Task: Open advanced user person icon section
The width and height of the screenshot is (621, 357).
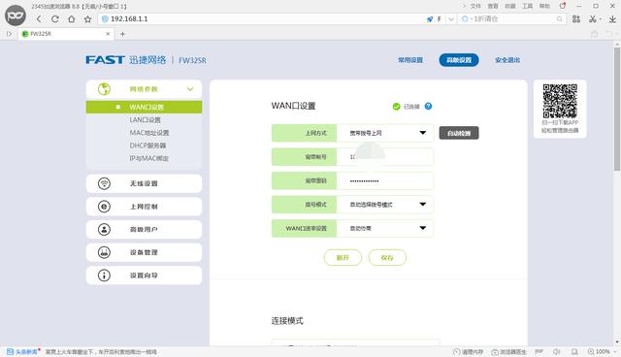Action: [104, 229]
